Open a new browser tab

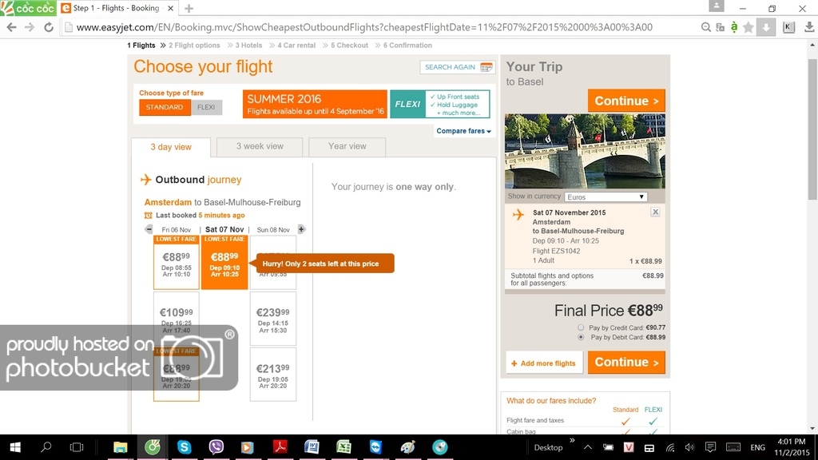point(189,8)
